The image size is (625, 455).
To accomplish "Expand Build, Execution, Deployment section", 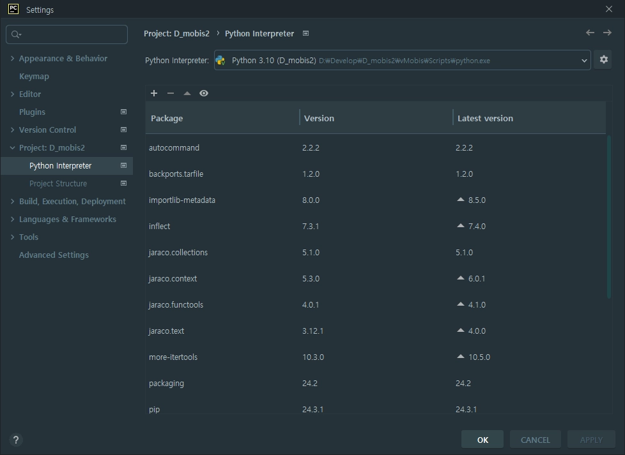I will 12,202.
